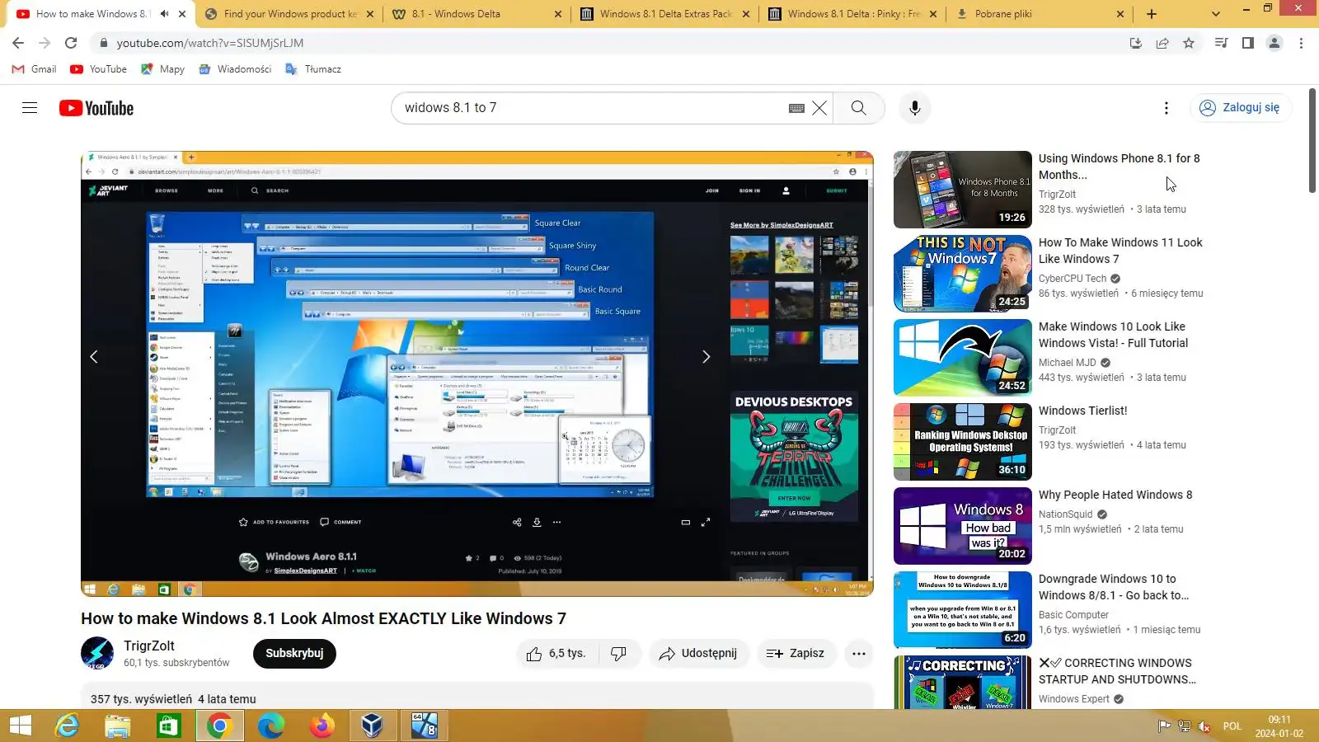This screenshot has width=1319, height=742.
Task: Click the Zaloguj się sign-in button
Action: (x=1240, y=108)
